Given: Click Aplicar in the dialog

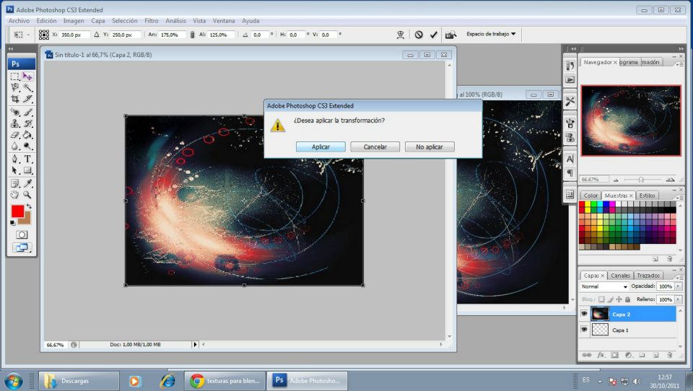Looking at the screenshot, I should click(321, 146).
